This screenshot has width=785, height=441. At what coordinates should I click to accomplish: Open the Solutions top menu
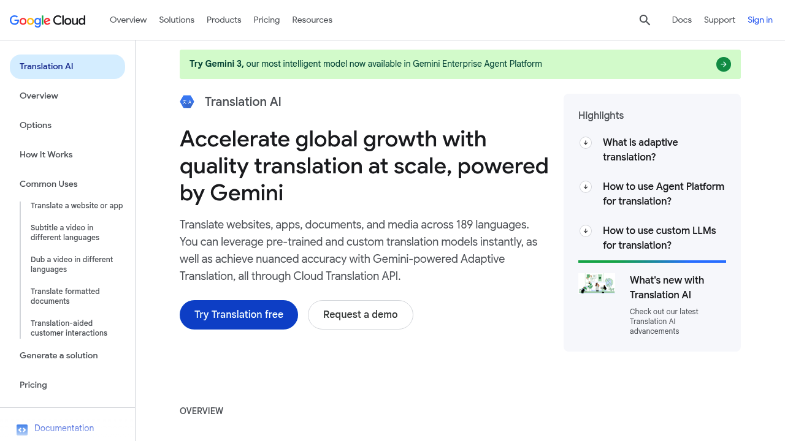pos(177,20)
